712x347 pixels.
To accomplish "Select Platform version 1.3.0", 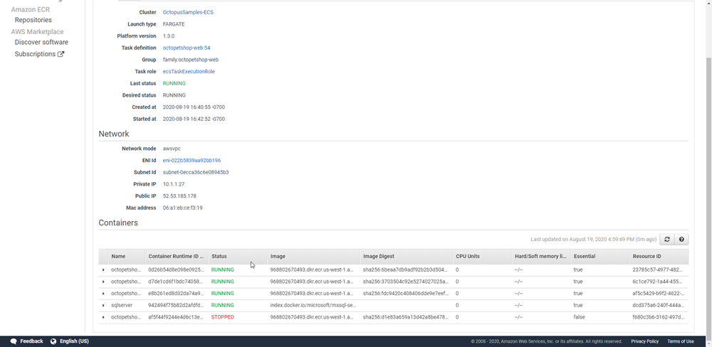I will click(x=169, y=36).
